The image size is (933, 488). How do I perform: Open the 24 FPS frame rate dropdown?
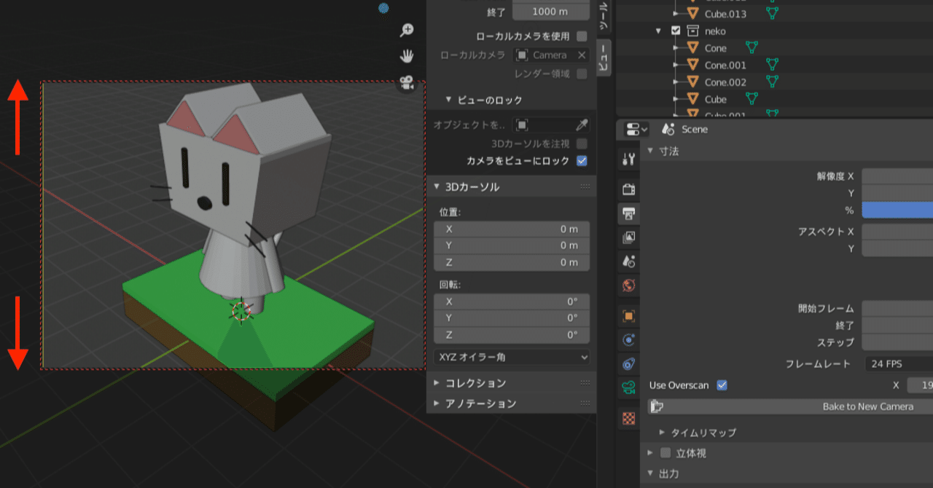click(898, 363)
